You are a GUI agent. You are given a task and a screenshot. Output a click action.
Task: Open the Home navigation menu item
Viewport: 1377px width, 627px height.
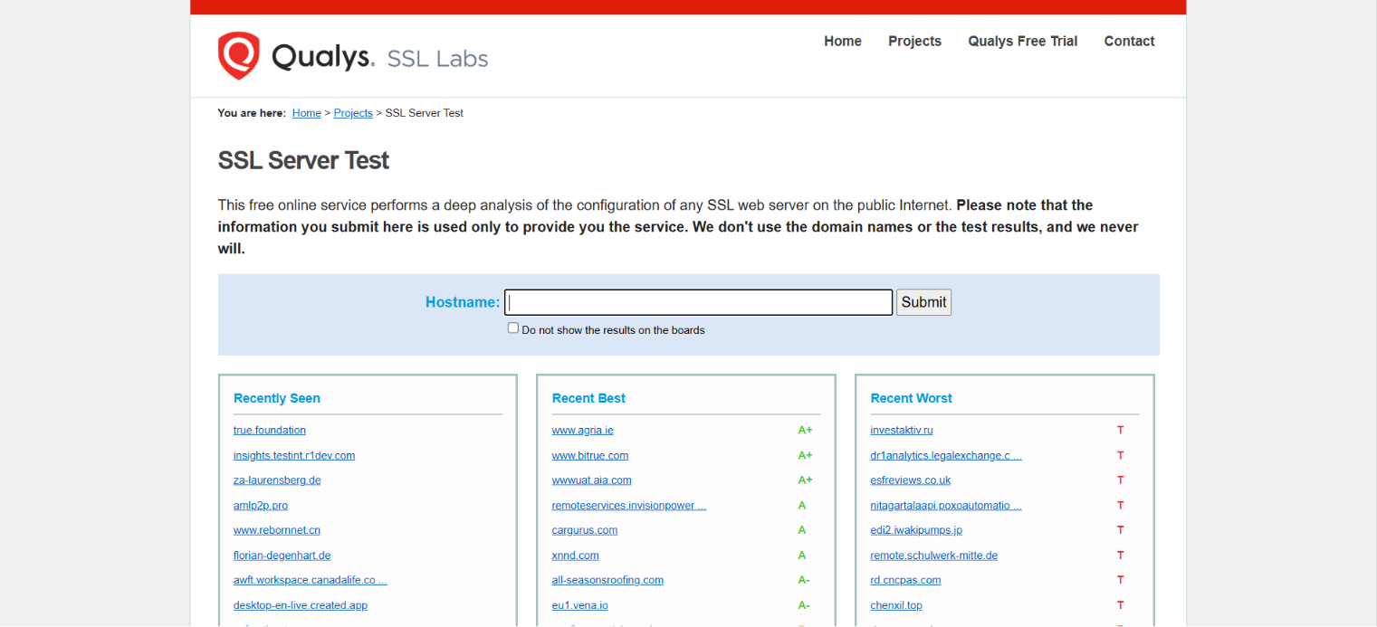[842, 41]
